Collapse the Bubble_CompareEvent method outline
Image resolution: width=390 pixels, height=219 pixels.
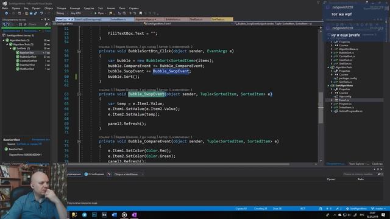[x=79, y=141]
